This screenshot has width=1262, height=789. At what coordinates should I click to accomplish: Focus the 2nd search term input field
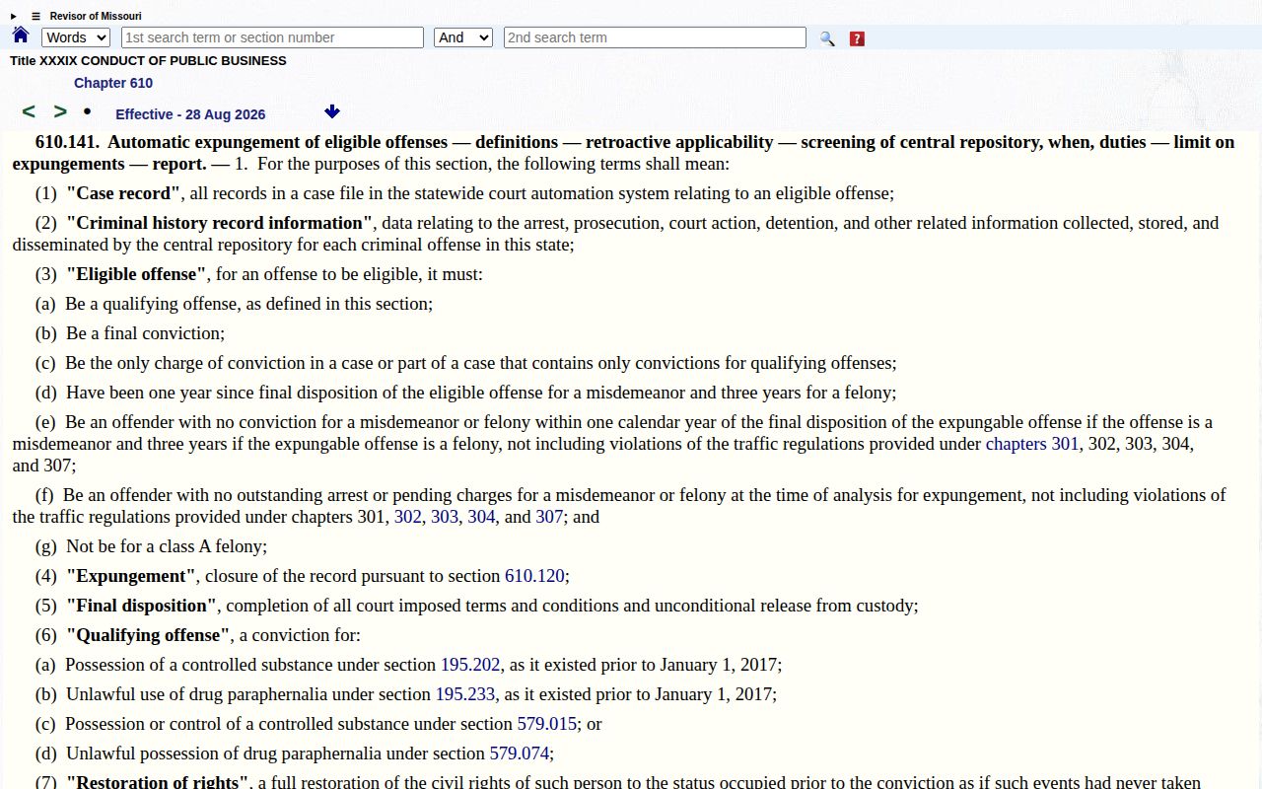655,37
